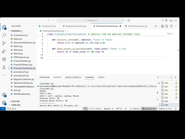Screen dimensions: 185x139
Task: Close the terminal panel
Action: (x=175, y=77)
